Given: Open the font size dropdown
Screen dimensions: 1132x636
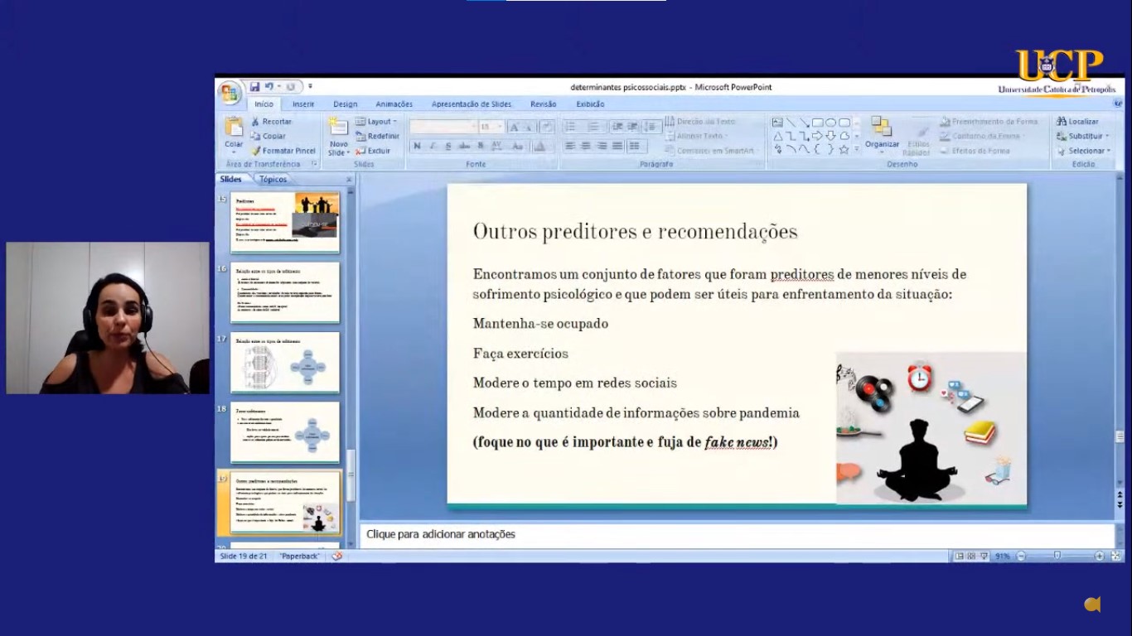Looking at the screenshot, I should 499,127.
